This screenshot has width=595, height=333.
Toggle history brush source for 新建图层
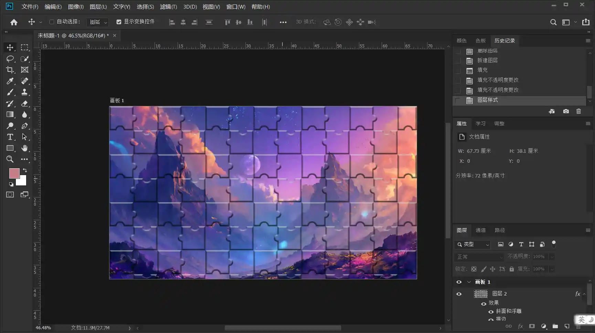click(x=458, y=61)
